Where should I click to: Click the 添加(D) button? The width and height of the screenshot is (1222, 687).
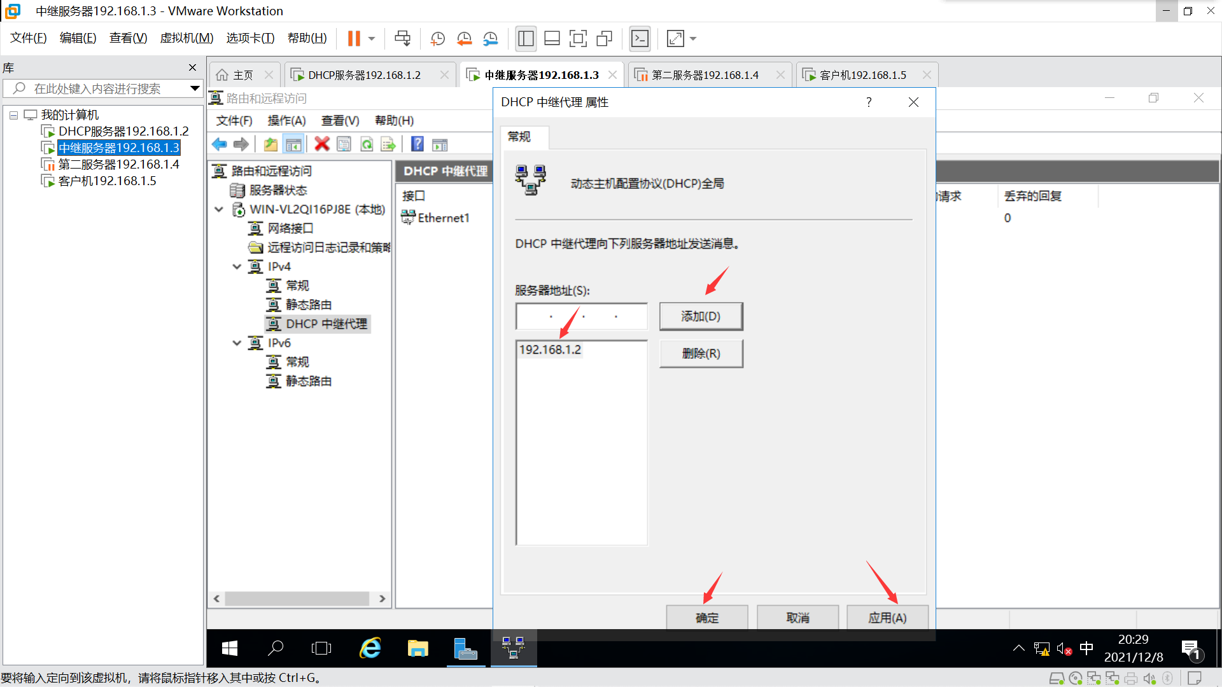pyautogui.click(x=701, y=316)
